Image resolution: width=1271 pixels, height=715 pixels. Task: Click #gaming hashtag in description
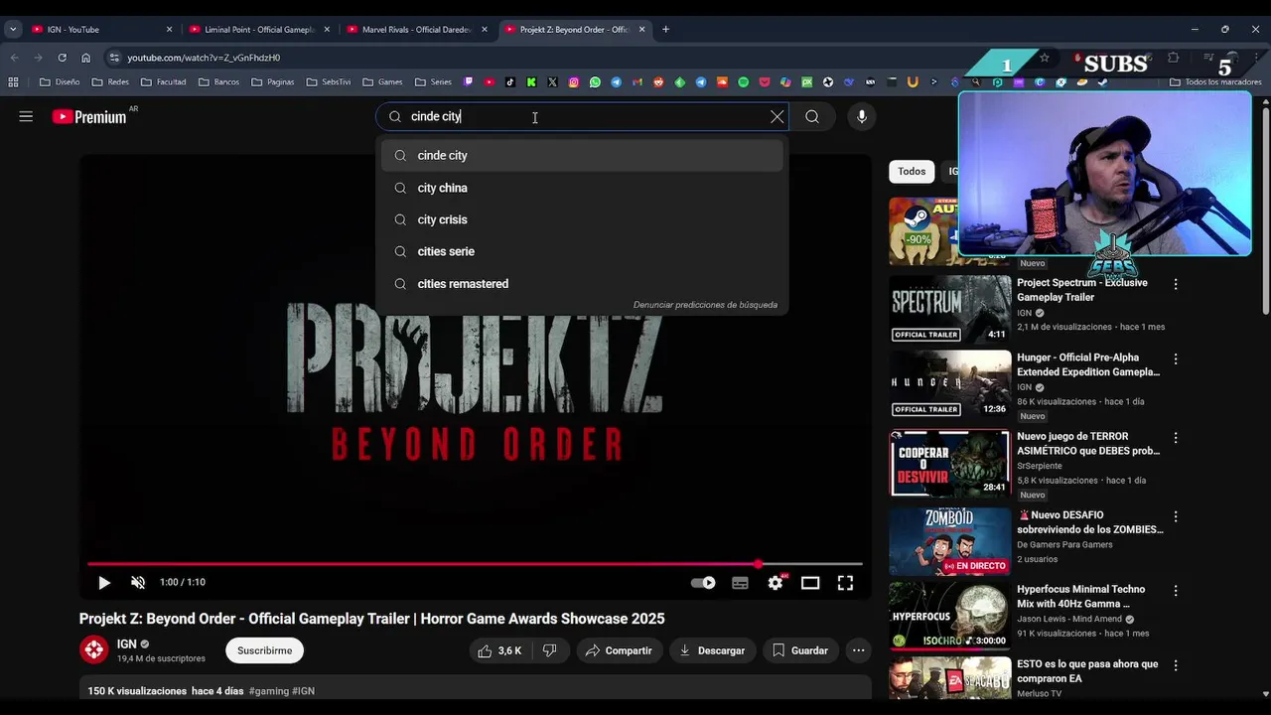pyautogui.click(x=268, y=691)
